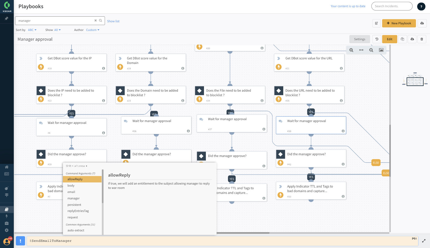Open the playbook version history
This screenshot has width=430, height=248.
377,39
